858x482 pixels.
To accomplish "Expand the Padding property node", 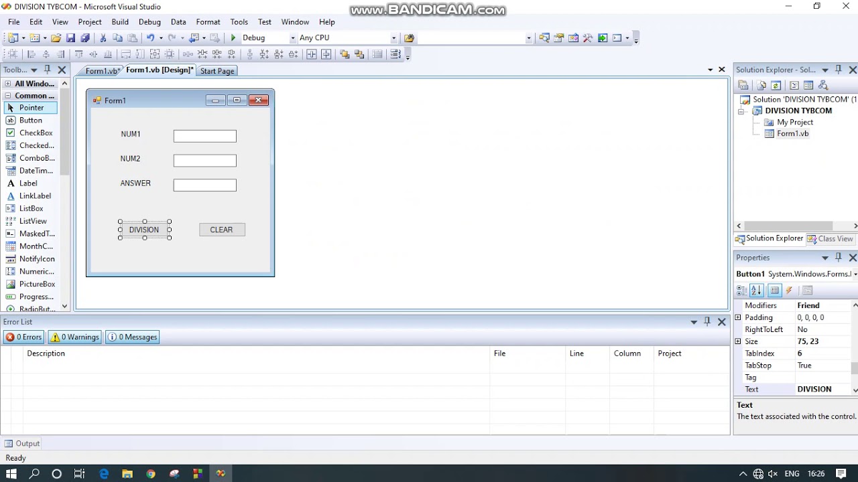I will point(738,317).
